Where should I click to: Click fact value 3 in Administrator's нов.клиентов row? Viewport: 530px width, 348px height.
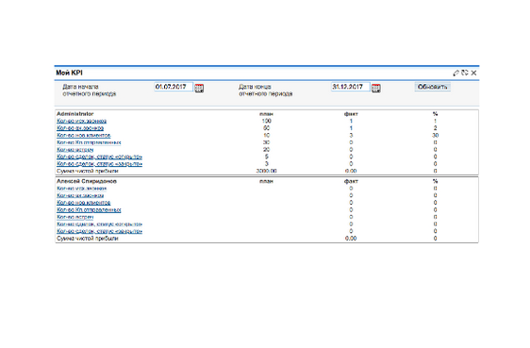pyautogui.click(x=351, y=135)
